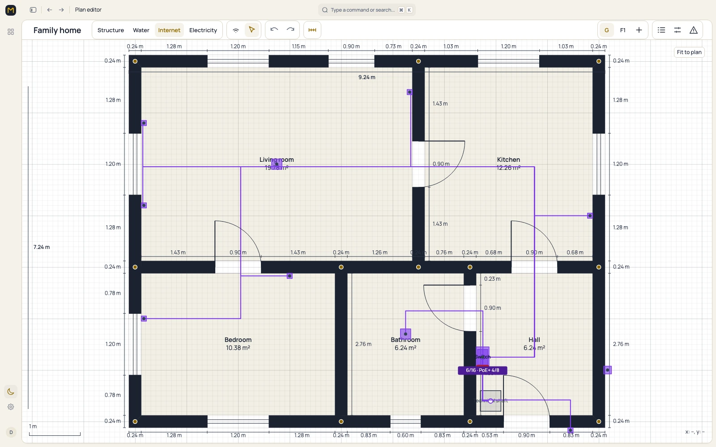Open the list view panel icon

[661, 30]
